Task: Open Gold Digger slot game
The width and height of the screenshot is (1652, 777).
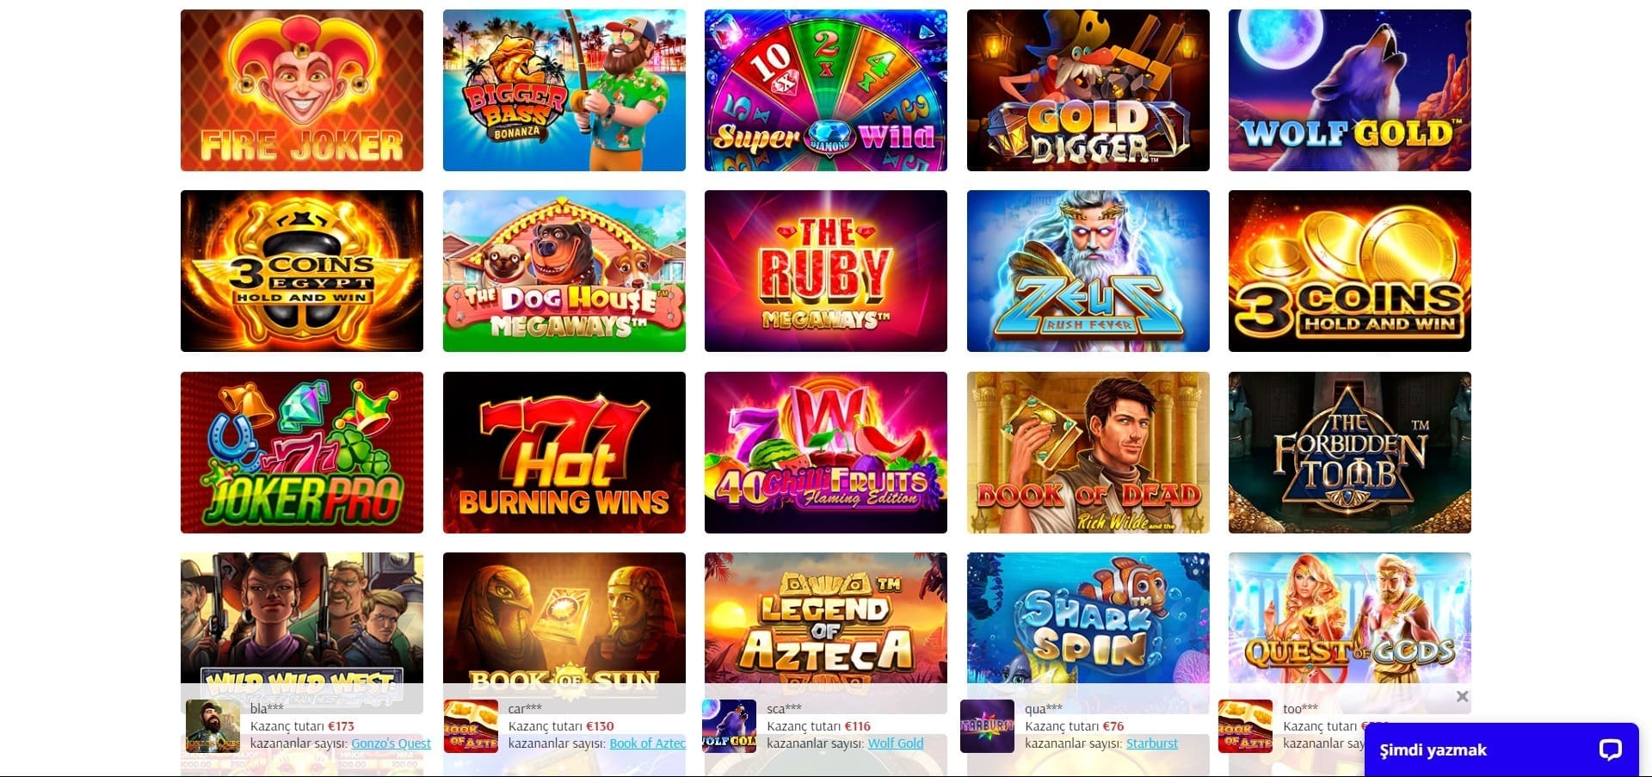Action: (x=1088, y=90)
